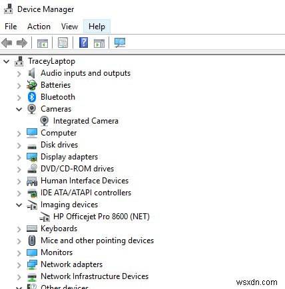Click the Back arrow toolbar icon

(x=7, y=43)
